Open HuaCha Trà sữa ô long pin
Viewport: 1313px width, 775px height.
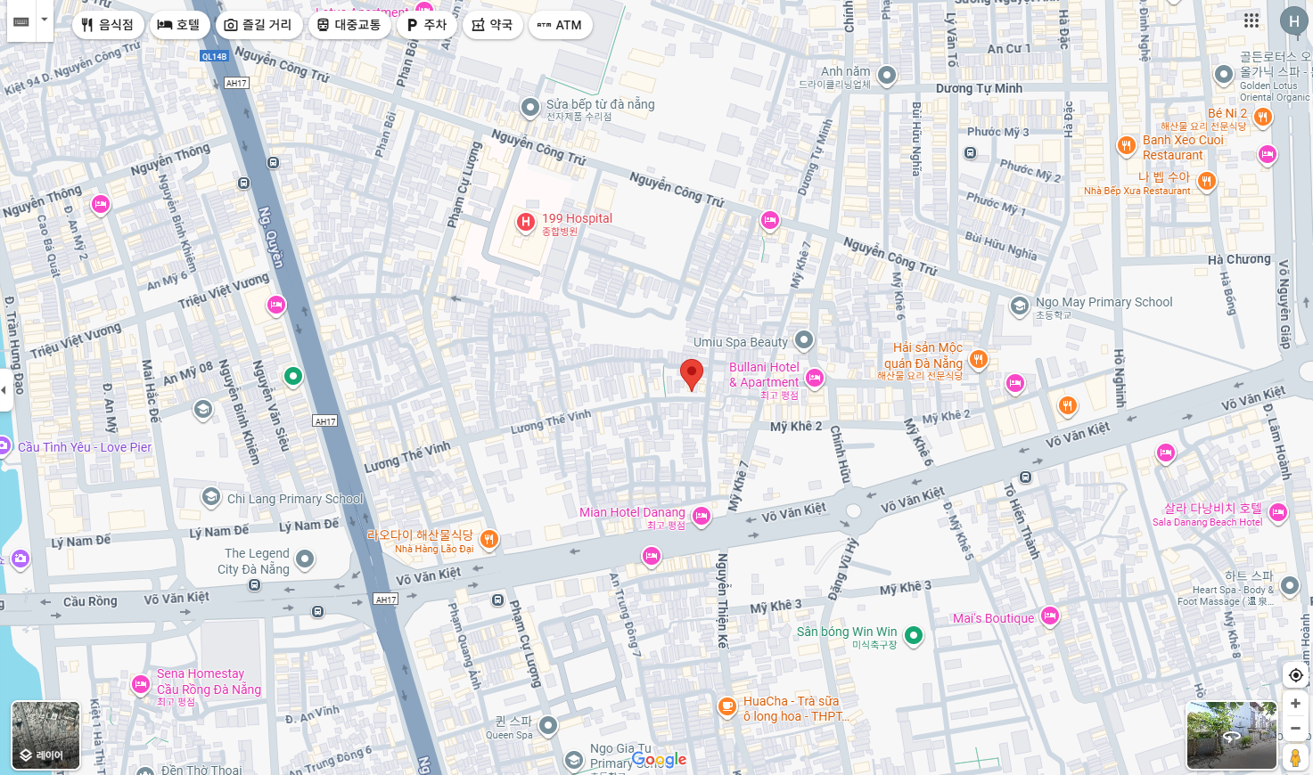727,707
